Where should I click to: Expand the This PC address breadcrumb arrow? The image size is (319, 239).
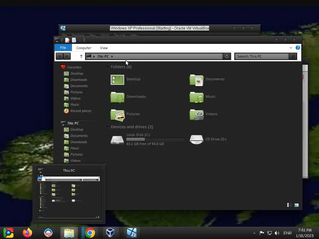tap(112, 57)
